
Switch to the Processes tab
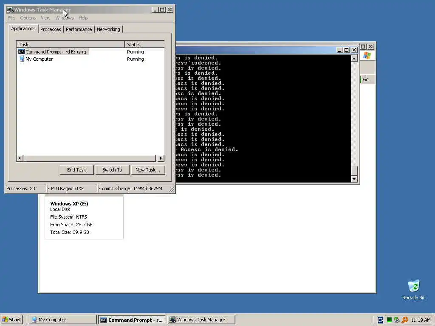(51, 29)
